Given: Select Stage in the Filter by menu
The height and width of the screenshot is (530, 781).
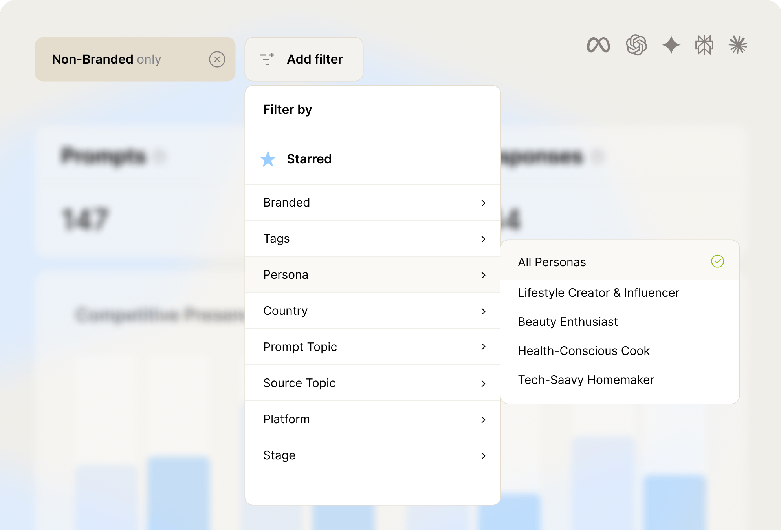Looking at the screenshot, I should (372, 455).
